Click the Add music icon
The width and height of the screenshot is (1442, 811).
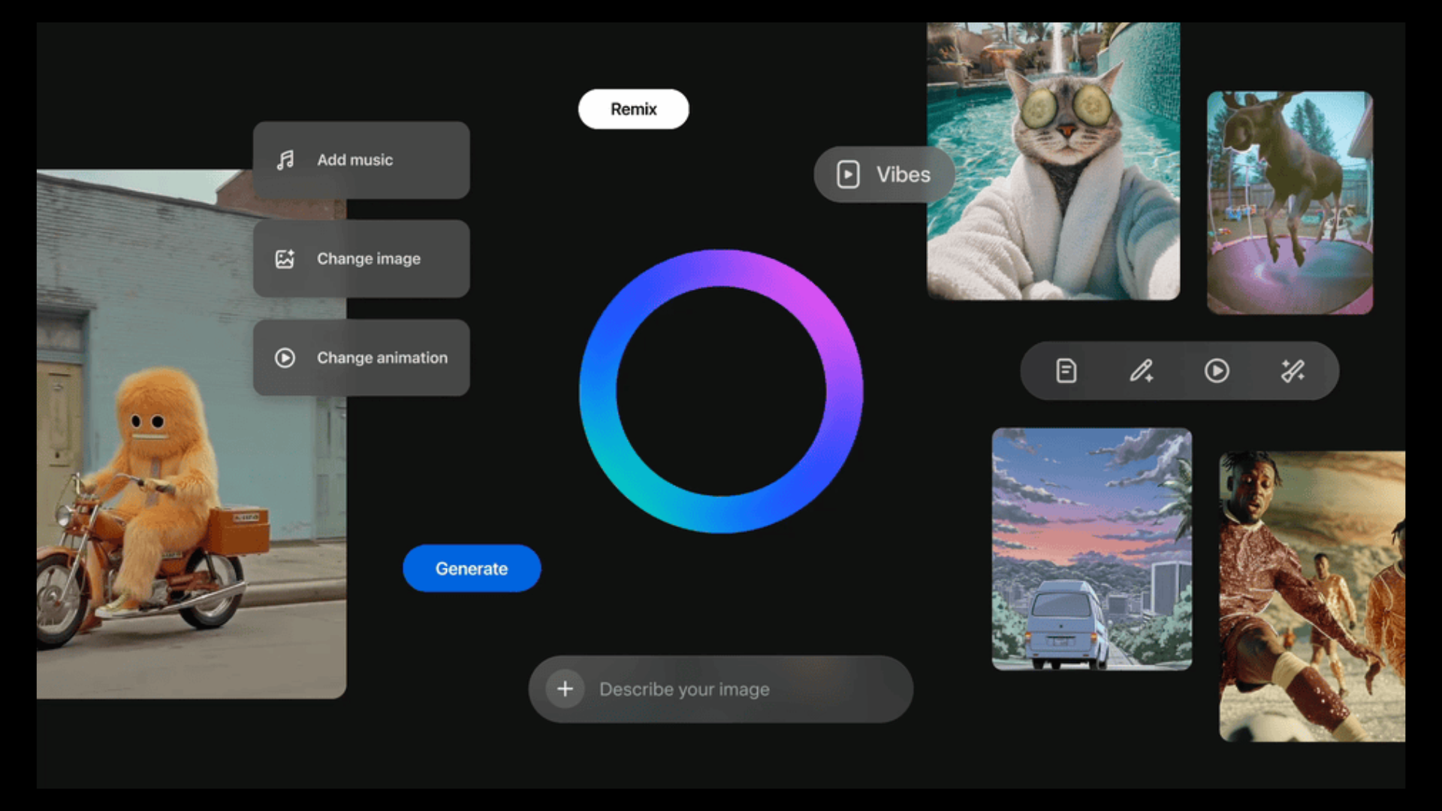click(x=285, y=159)
